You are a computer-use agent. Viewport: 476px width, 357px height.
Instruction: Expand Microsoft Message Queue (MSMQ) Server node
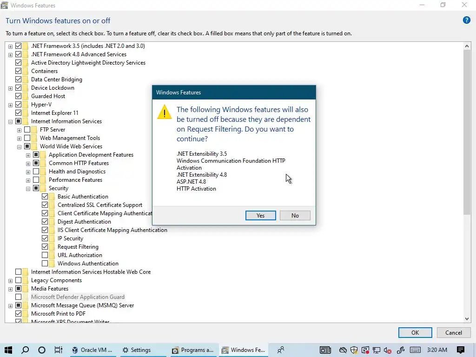click(10, 306)
